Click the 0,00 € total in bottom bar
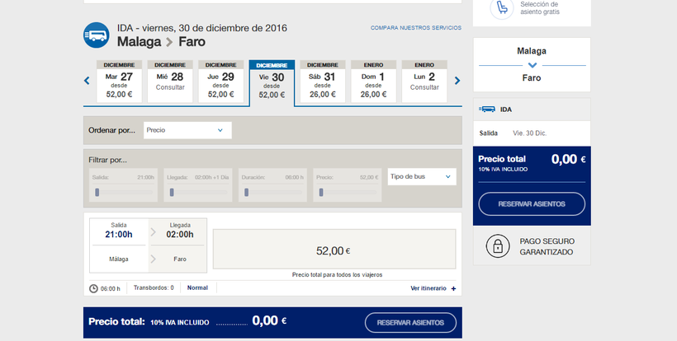Viewport: 677px width, 341px height. 269,320
